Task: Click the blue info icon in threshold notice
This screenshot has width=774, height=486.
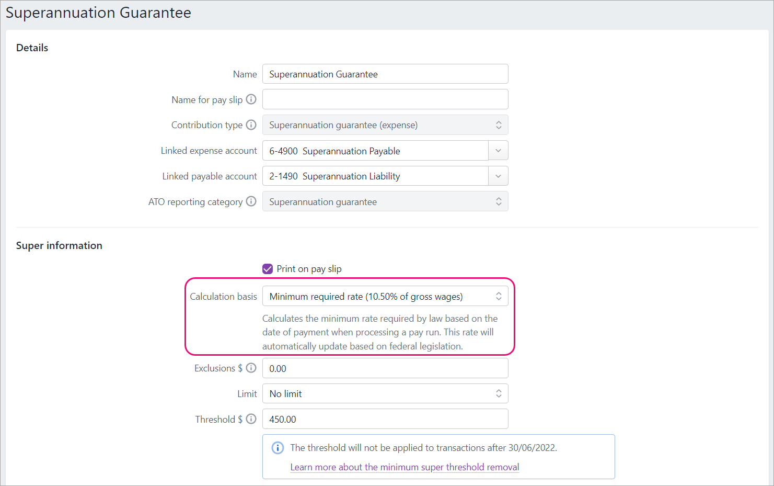Action: tap(278, 448)
